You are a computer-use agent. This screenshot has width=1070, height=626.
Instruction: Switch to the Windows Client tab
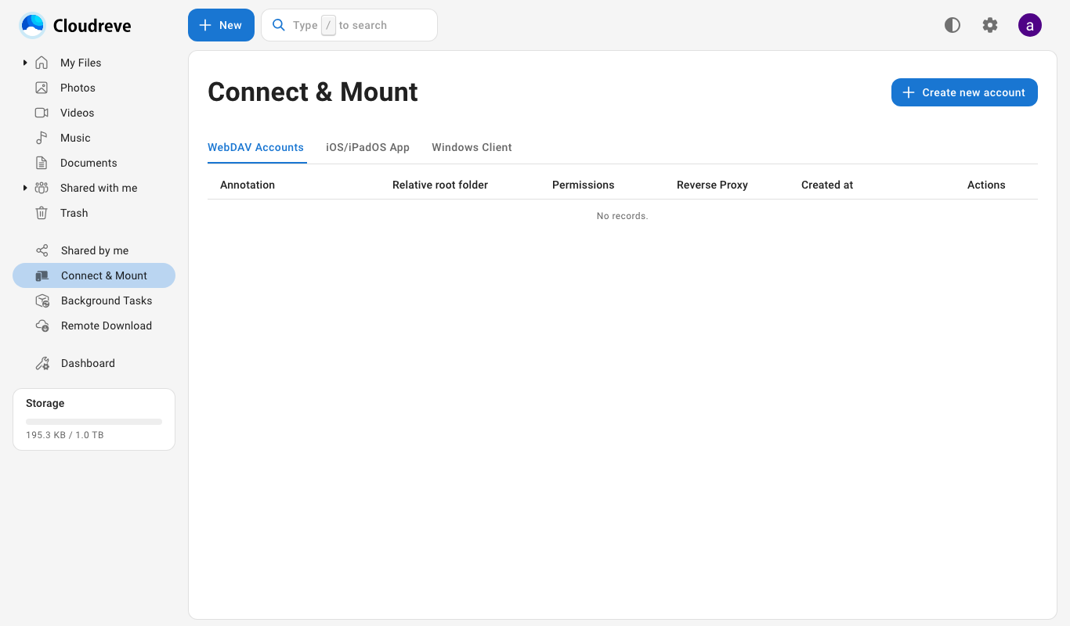tap(472, 147)
